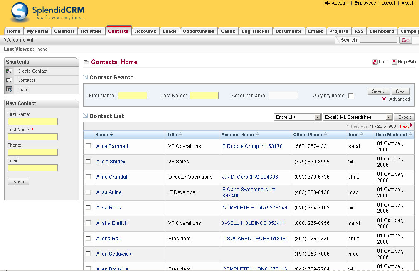
Task: Open the Entire List dropdown
Action: 298,117
